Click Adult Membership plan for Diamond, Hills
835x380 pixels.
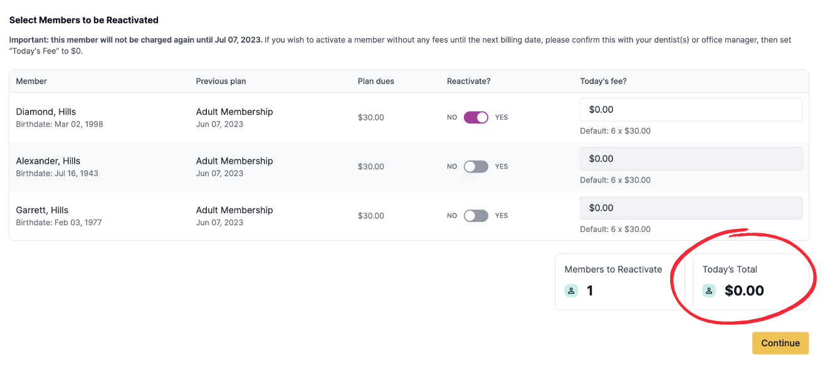click(x=234, y=112)
